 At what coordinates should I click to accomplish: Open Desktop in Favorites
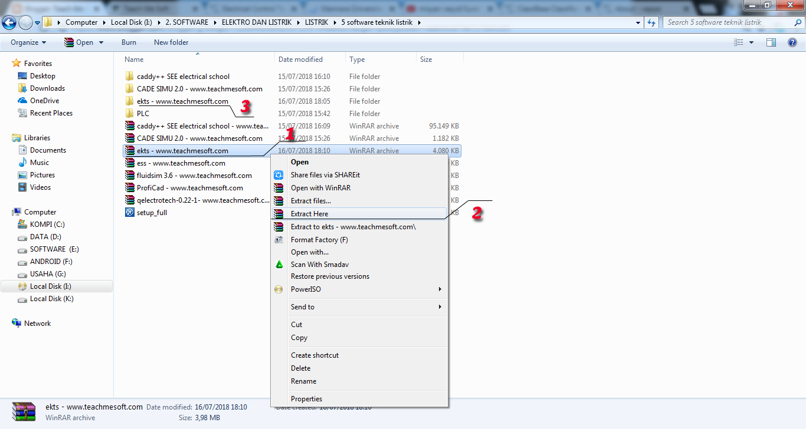point(42,76)
